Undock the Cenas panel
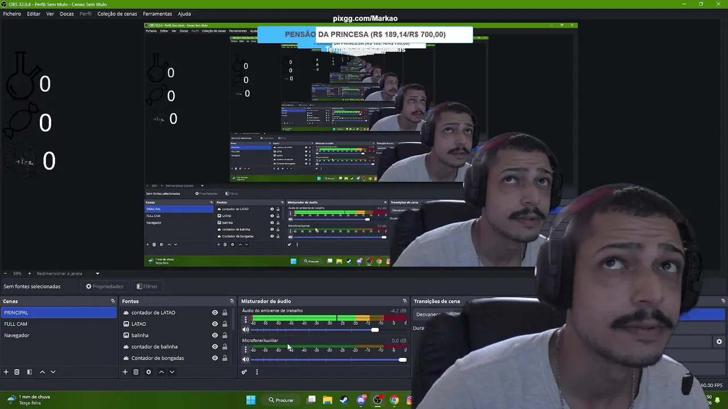The height and width of the screenshot is (409, 728). coord(113,301)
